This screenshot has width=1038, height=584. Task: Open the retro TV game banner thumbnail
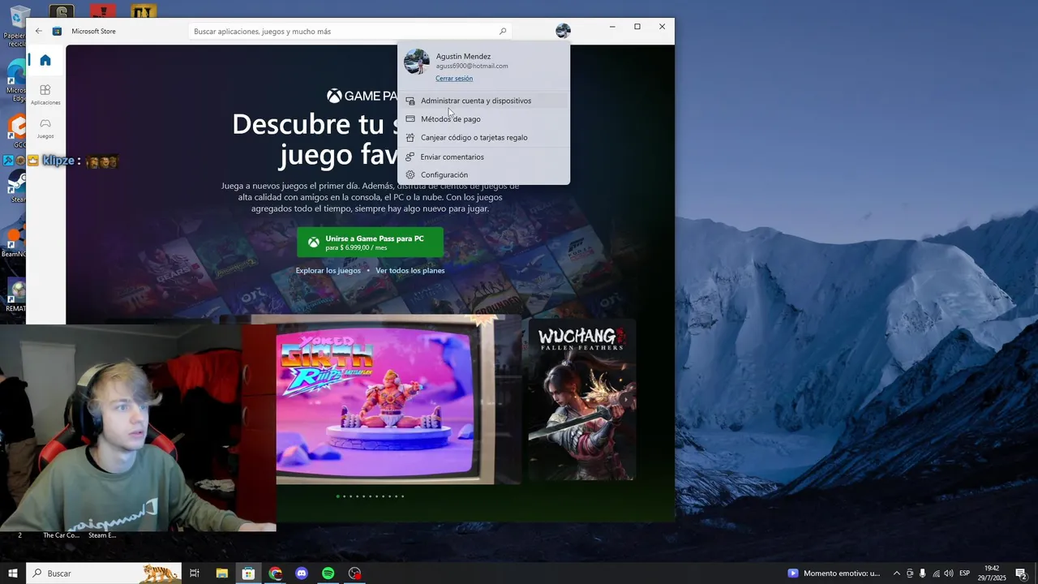tap(386, 401)
